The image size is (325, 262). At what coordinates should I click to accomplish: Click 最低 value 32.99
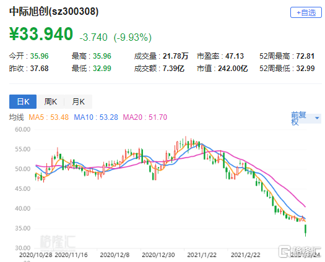[x=102, y=69]
